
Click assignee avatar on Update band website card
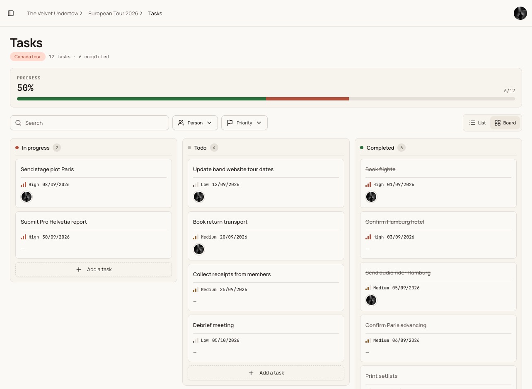coord(199,197)
